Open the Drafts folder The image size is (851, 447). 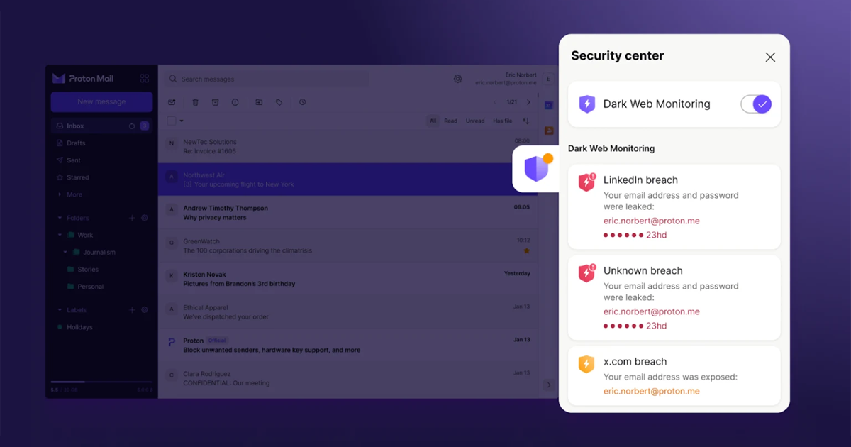pyautogui.click(x=101, y=143)
